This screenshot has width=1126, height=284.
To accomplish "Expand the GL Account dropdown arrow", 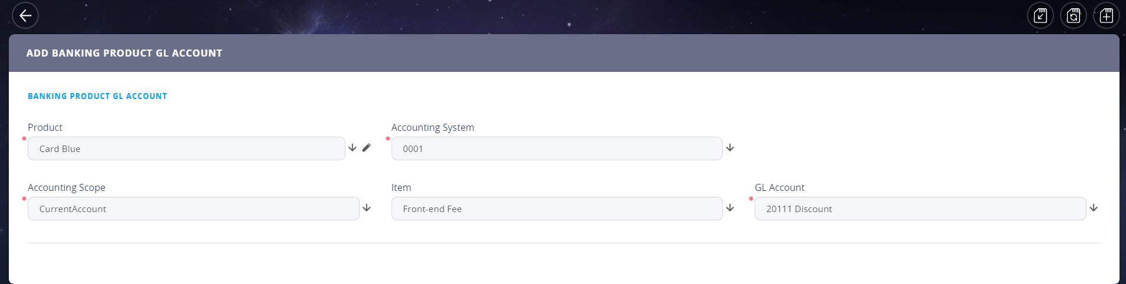I will click(1094, 208).
